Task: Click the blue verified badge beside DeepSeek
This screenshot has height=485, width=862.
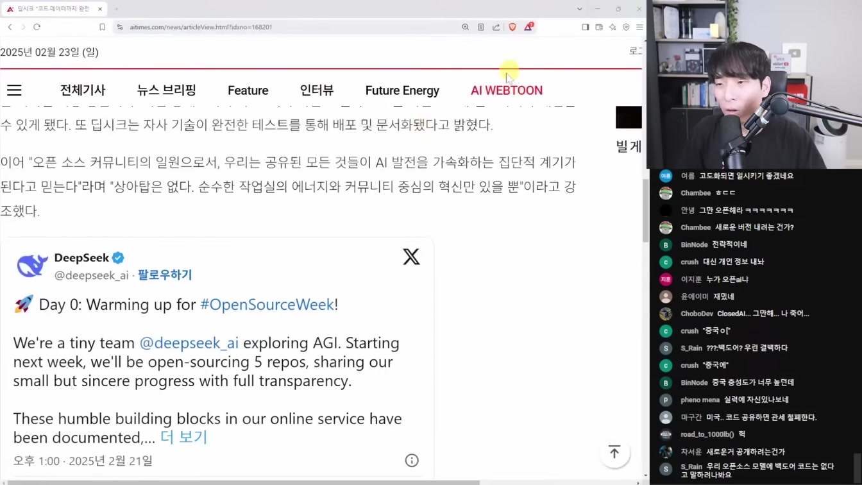Action: coord(118,258)
